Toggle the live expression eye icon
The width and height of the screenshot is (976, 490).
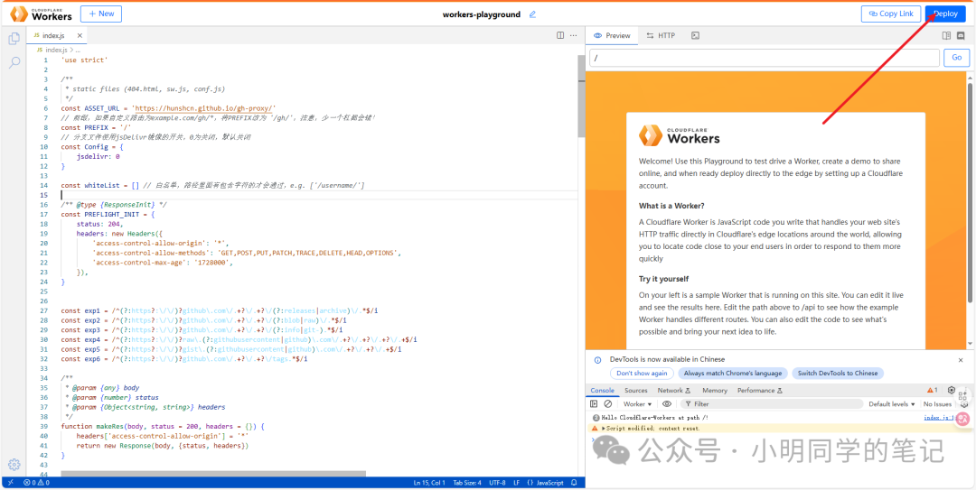(x=667, y=403)
